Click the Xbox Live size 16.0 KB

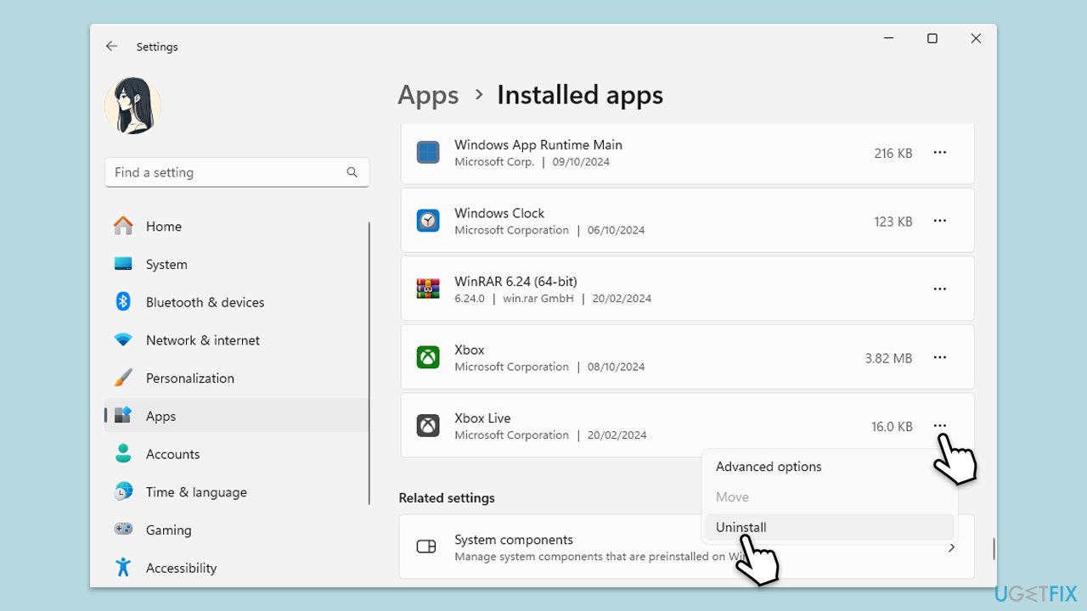pyautogui.click(x=892, y=427)
